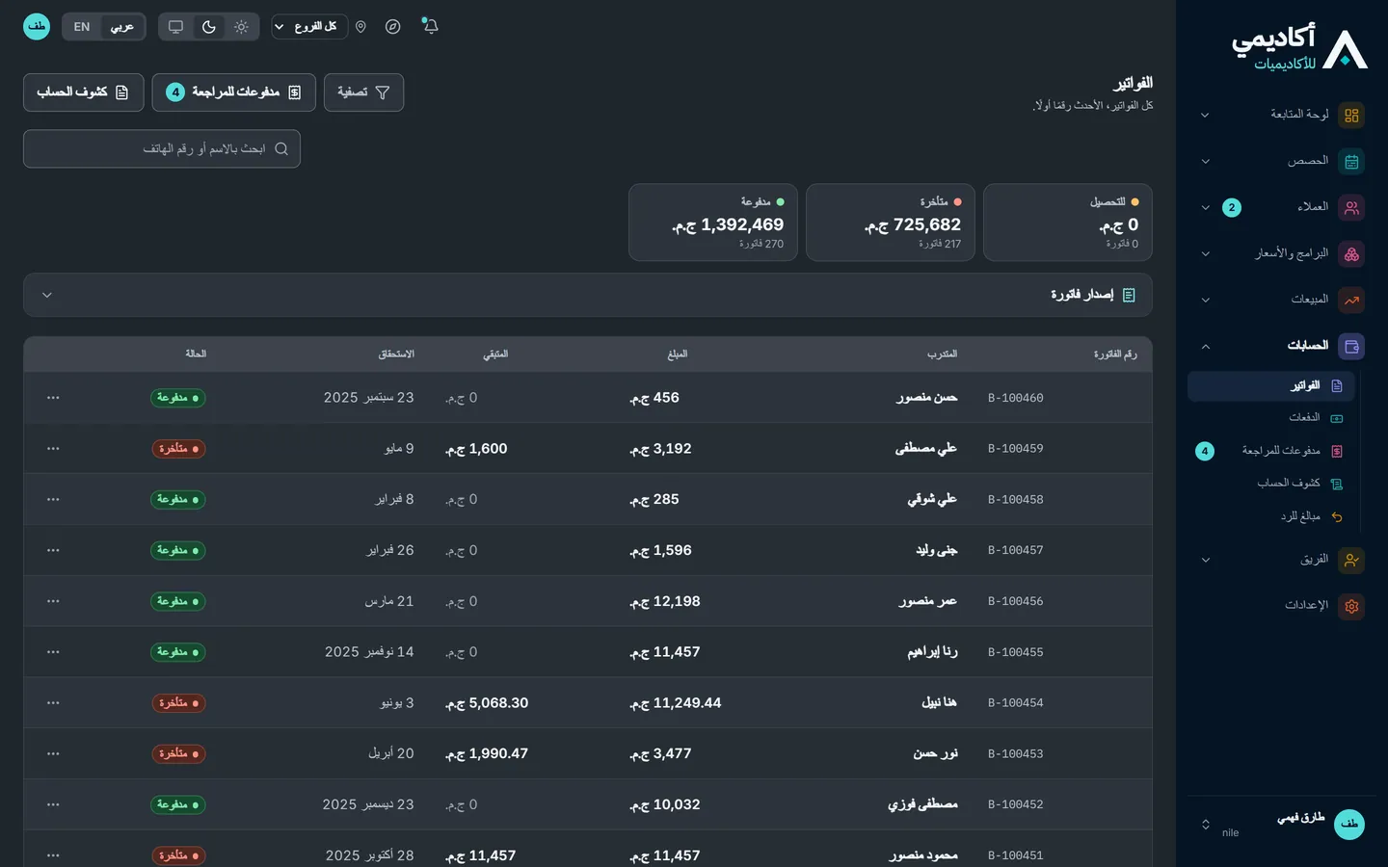Screen dimensions: 1388x867
Task: Click the الحصص calendar icon in sidebar
Action: tap(1351, 162)
